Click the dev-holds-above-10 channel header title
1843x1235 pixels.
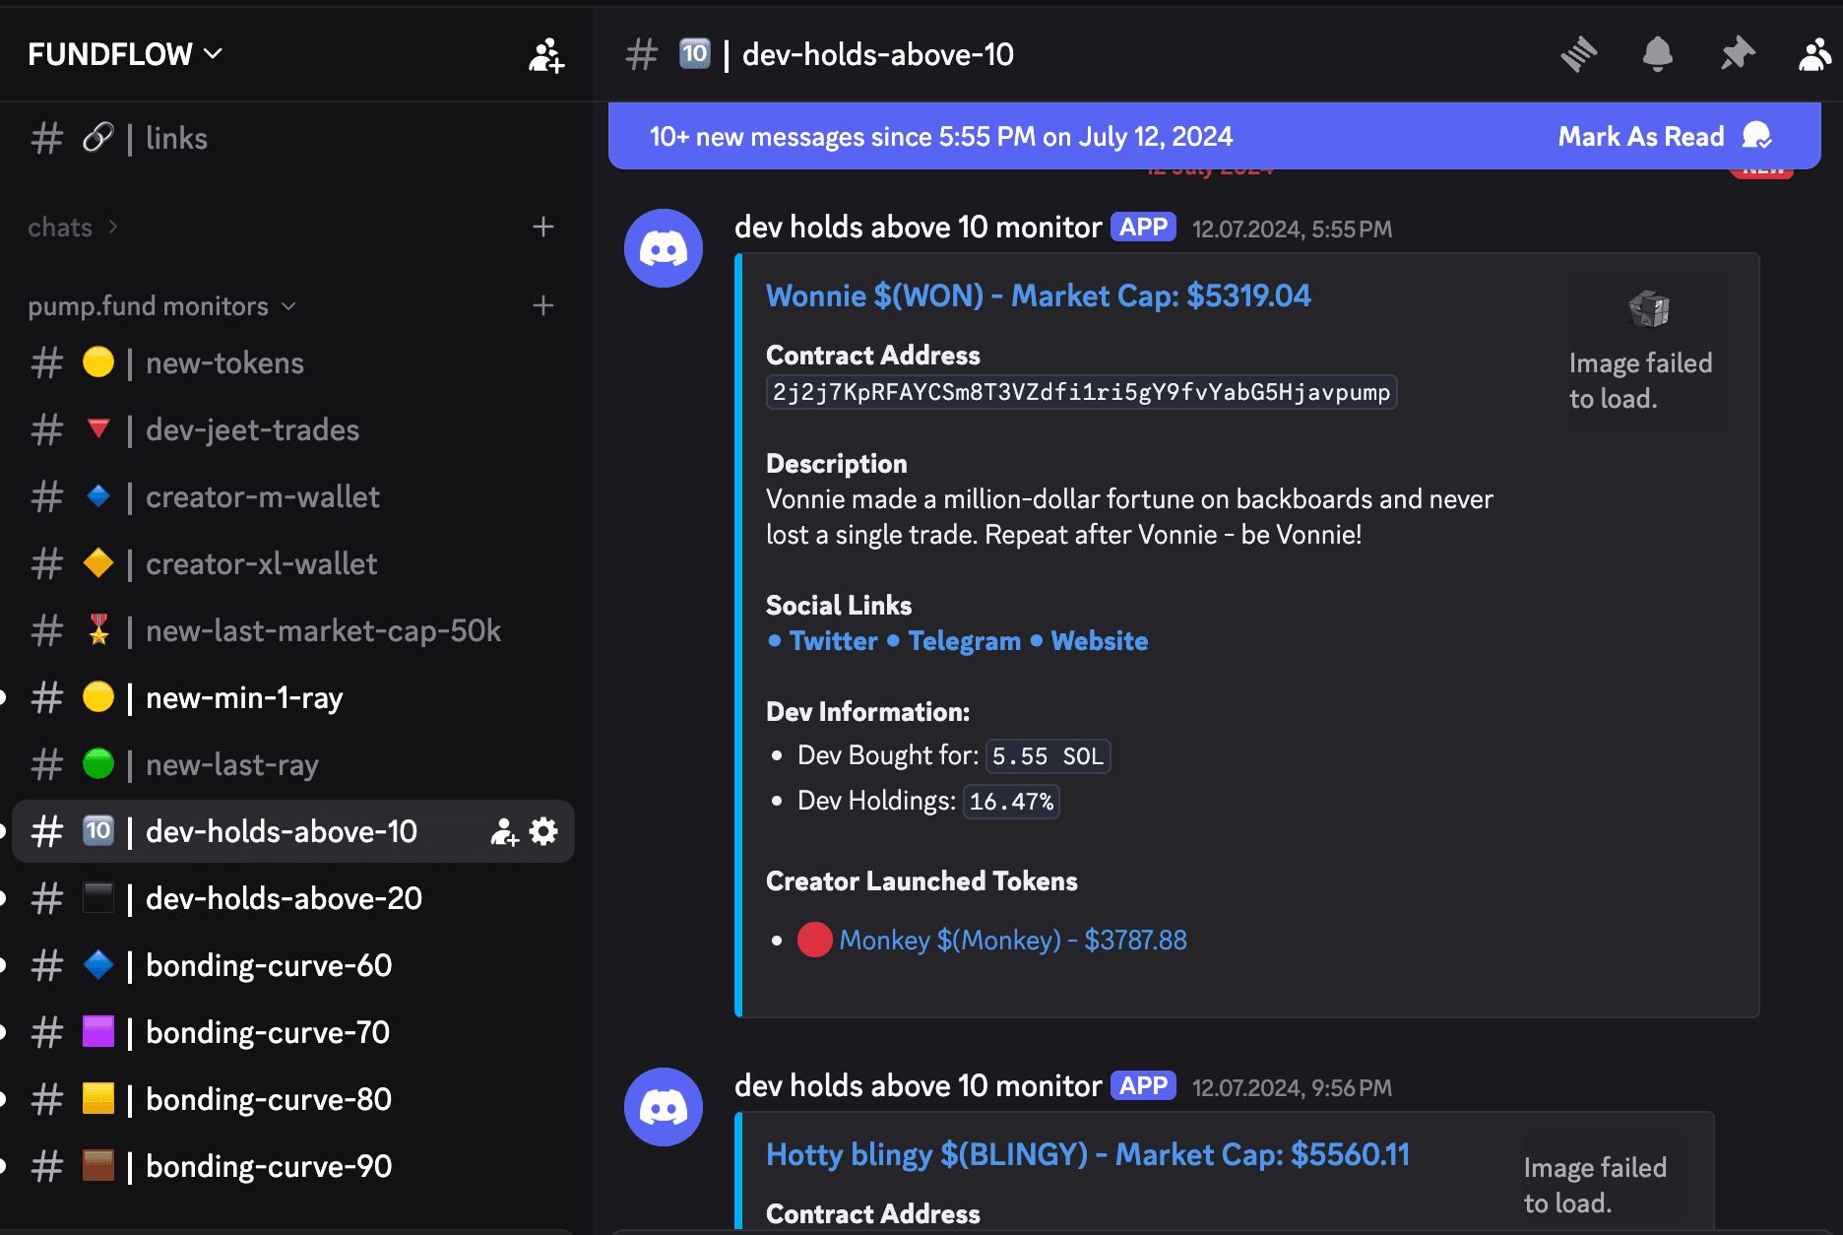tap(877, 54)
